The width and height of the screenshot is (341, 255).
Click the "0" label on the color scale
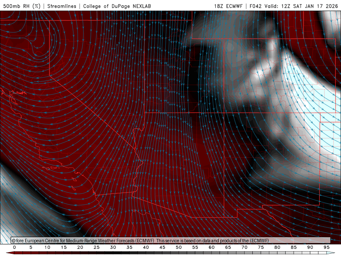pyautogui.click(x=14, y=247)
